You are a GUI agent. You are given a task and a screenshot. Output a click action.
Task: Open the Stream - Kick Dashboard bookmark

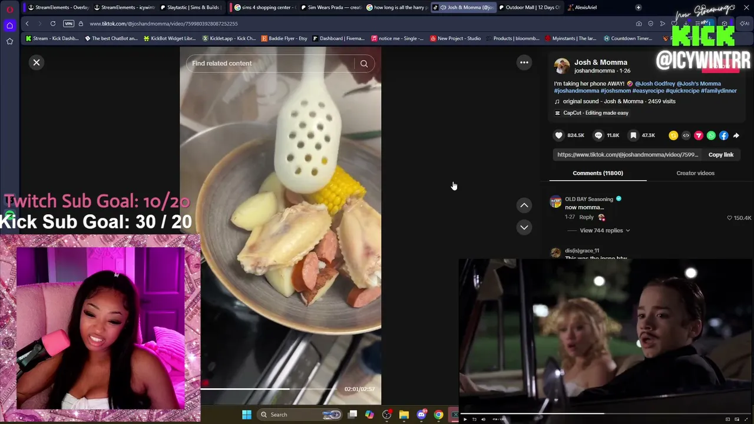click(x=52, y=38)
